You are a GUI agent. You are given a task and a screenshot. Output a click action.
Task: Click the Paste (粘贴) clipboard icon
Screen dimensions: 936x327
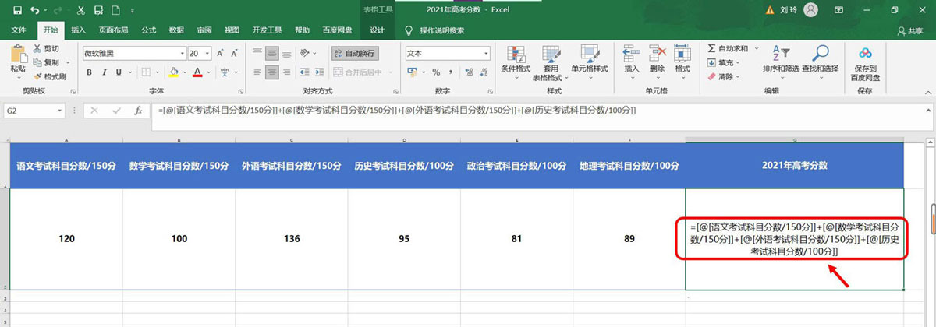(17, 53)
